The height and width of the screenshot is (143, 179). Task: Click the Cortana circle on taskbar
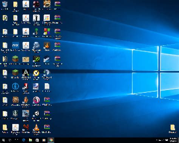[x=10, y=140]
